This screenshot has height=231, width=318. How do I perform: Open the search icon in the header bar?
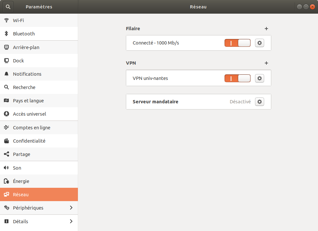click(x=7, y=6)
